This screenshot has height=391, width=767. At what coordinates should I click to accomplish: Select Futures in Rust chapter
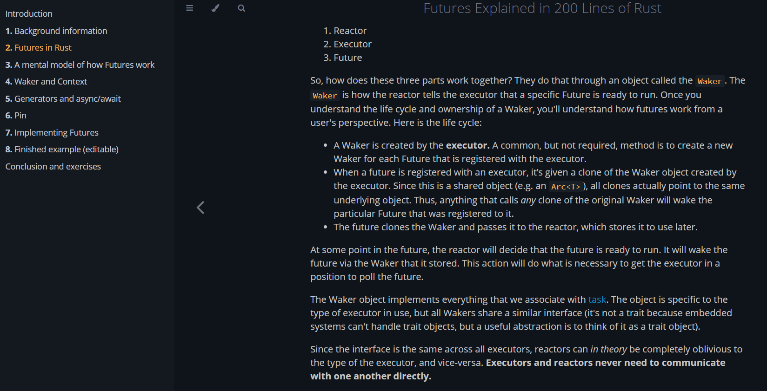[39, 48]
